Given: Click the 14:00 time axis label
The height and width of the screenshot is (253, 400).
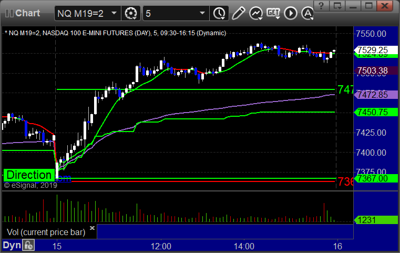Looking at the screenshot, I should coord(244,246).
